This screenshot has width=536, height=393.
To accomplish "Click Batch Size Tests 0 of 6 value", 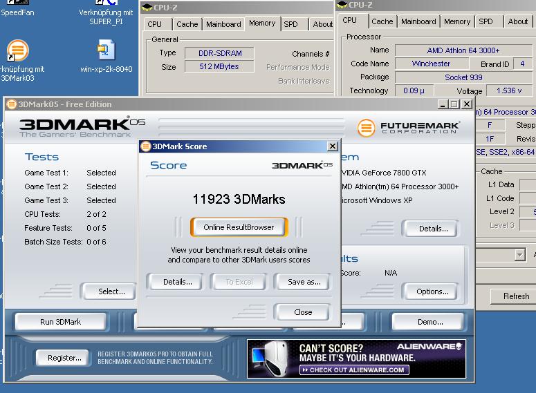I will coord(96,242).
